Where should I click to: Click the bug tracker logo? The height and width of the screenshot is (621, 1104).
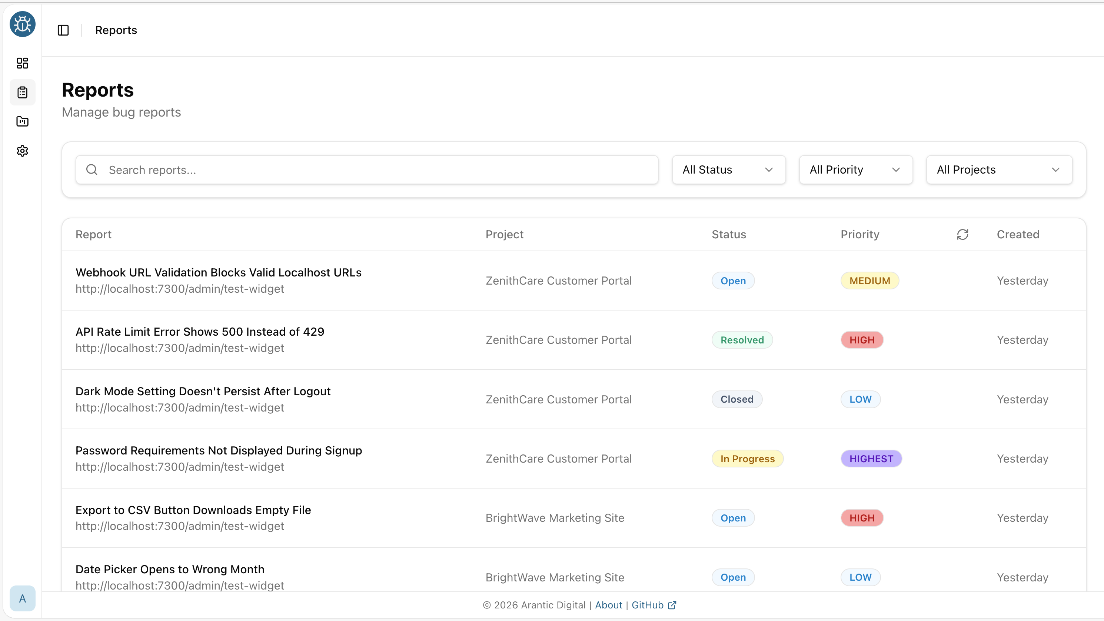coord(22,24)
